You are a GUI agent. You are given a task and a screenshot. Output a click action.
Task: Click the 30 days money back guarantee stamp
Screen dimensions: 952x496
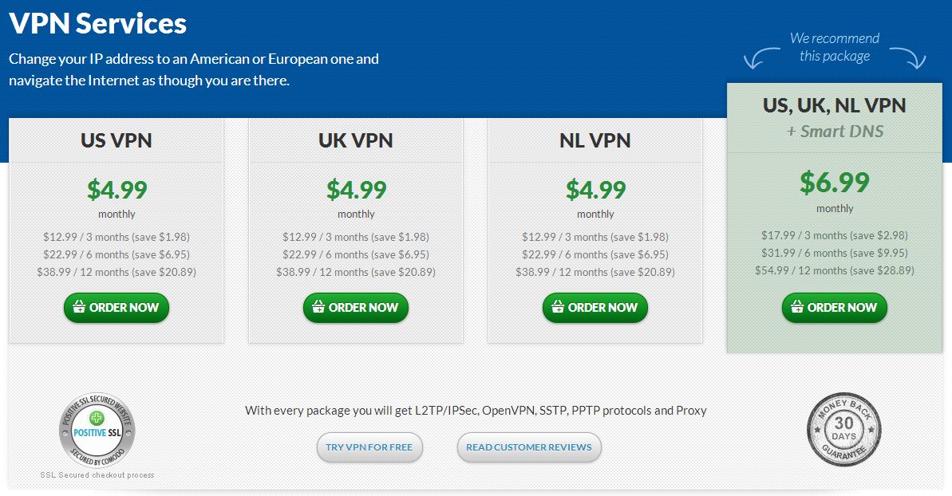(x=844, y=429)
